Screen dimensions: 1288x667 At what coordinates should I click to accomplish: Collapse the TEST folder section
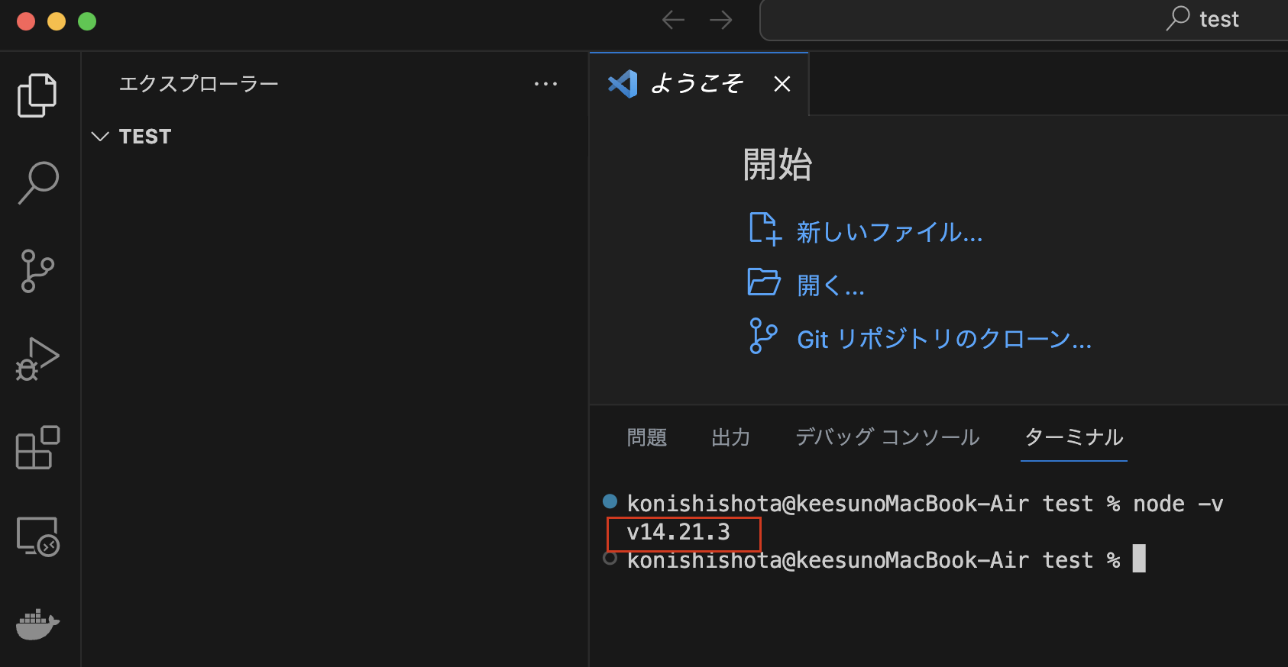[335, 137]
